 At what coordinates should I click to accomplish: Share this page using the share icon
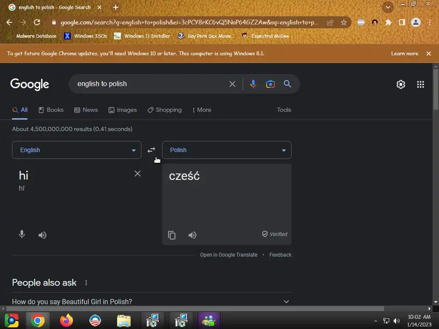coord(330,22)
